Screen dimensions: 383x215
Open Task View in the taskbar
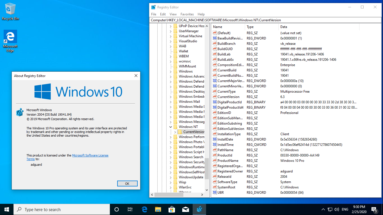pyautogui.click(x=130, y=209)
